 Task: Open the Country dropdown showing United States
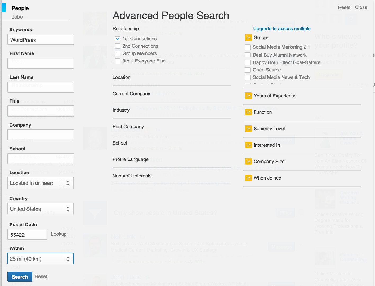tap(41, 209)
